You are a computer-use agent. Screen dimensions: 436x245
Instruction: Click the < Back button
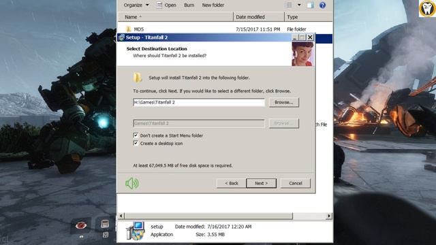point(232,183)
